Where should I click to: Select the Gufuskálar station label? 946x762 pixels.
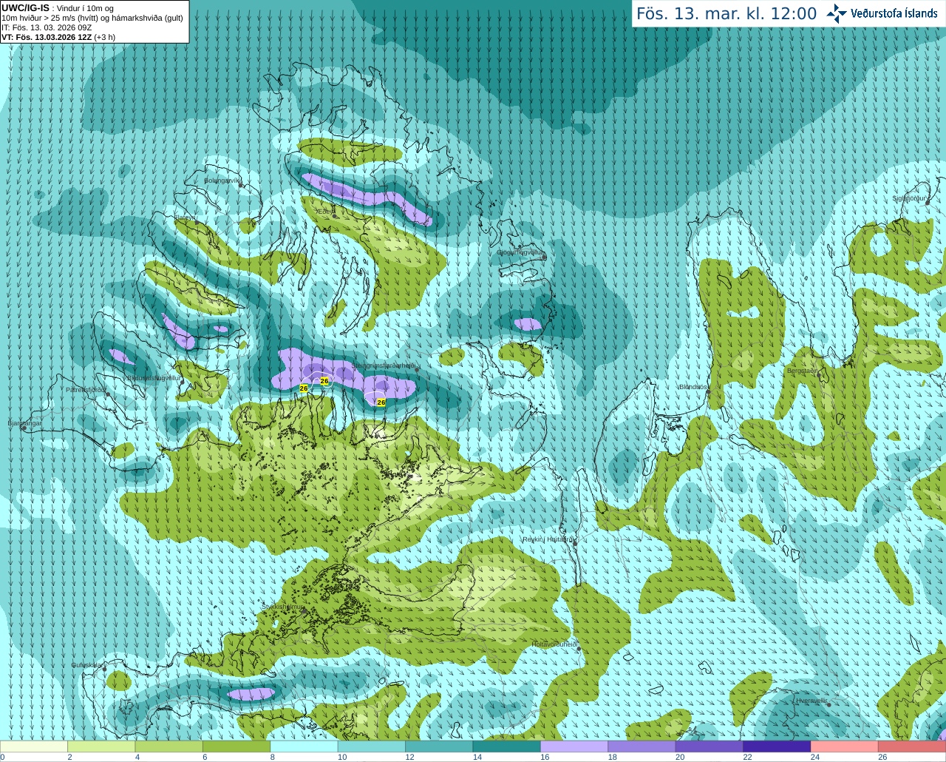pos(86,665)
